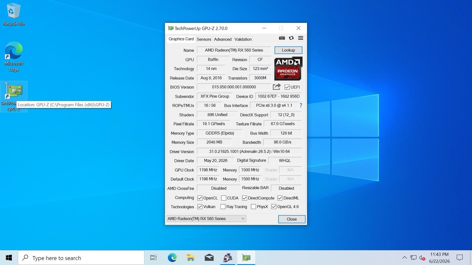Click the Name field AMD Radeon RX 560
The height and width of the screenshot is (265, 472).
tap(234, 50)
